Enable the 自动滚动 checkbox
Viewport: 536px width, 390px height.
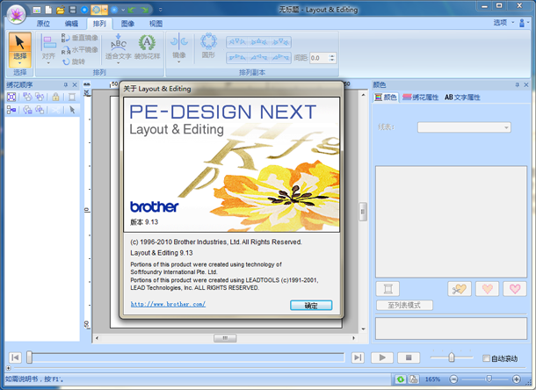[486, 358]
